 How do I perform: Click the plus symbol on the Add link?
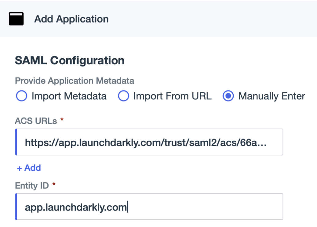click(19, 168)
